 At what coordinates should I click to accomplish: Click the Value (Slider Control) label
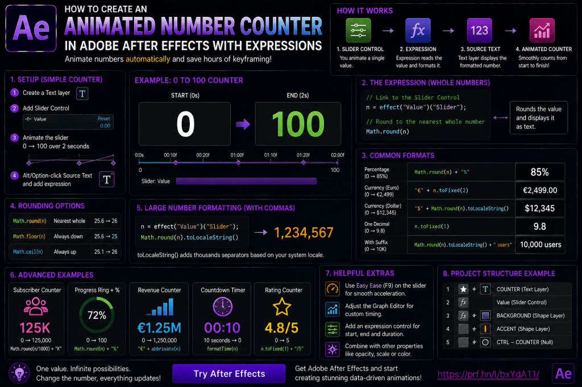[x=522, y=302]
